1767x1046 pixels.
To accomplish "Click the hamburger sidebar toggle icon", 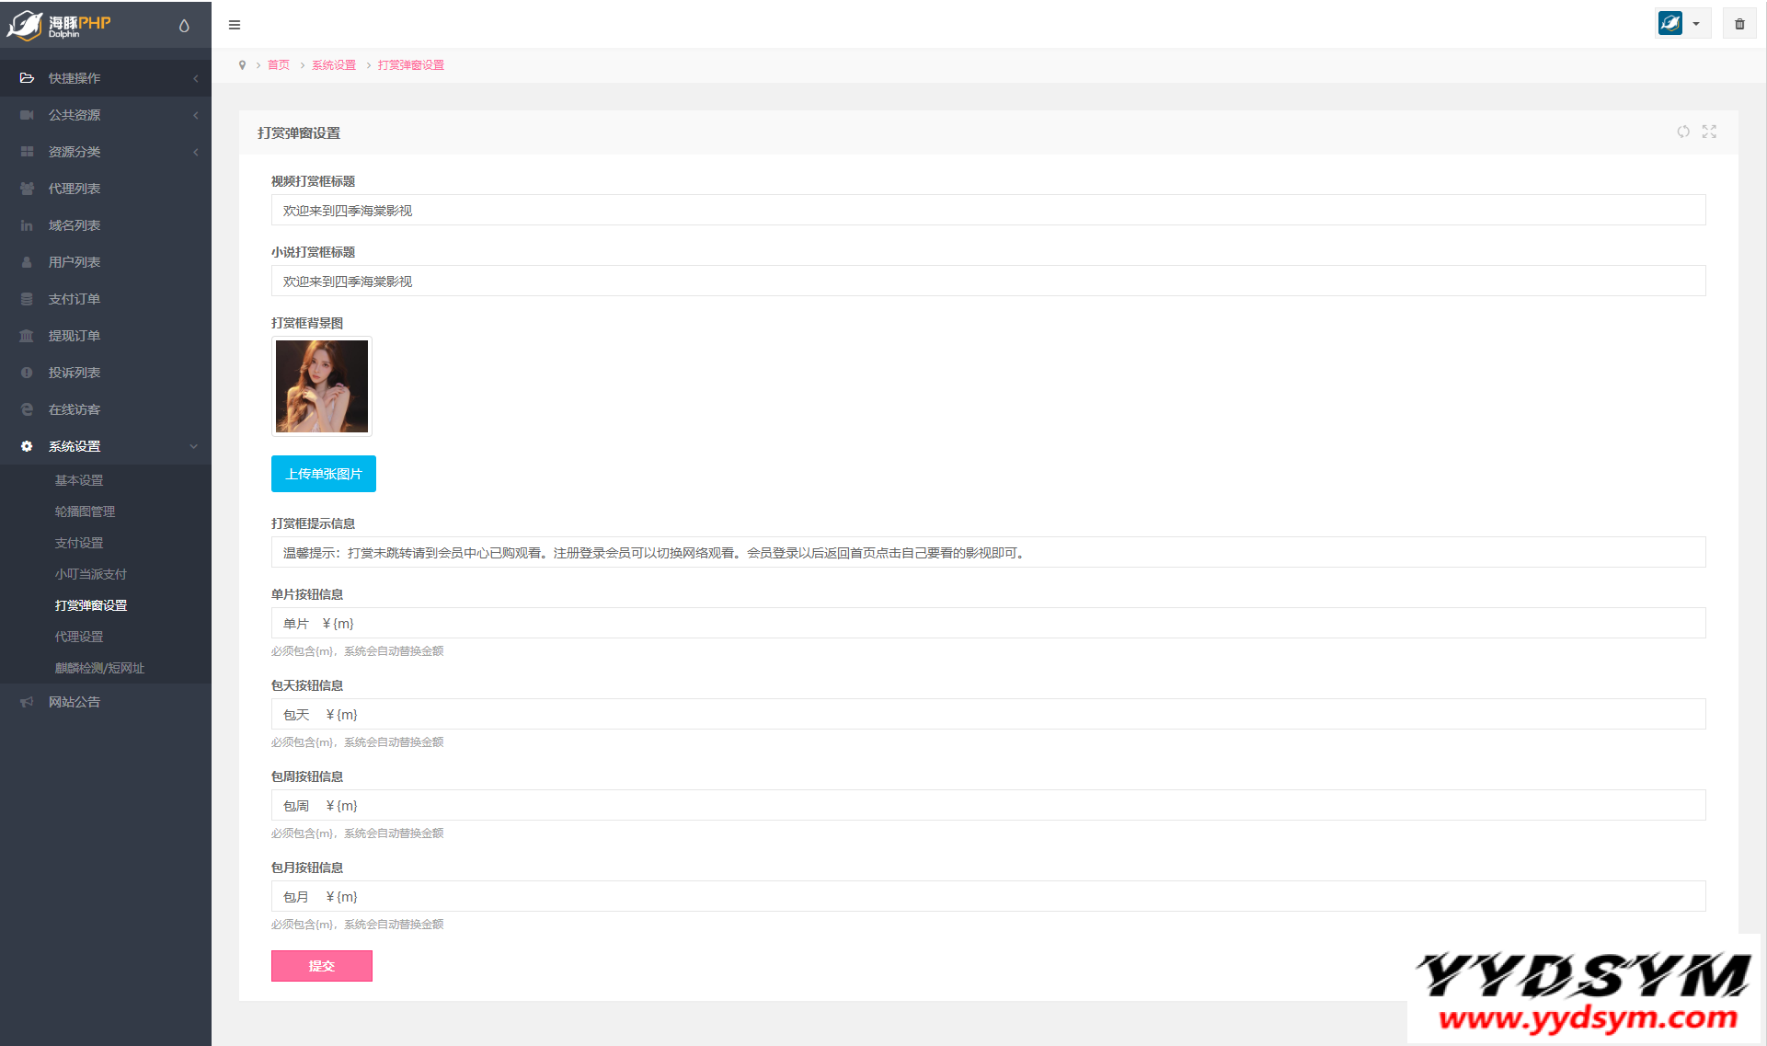I will [x=235, y=25].
